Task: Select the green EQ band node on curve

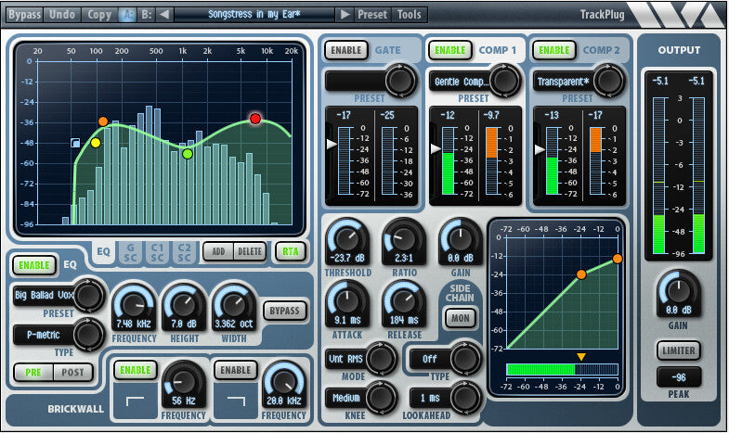Action: click(x=187, y=154)
